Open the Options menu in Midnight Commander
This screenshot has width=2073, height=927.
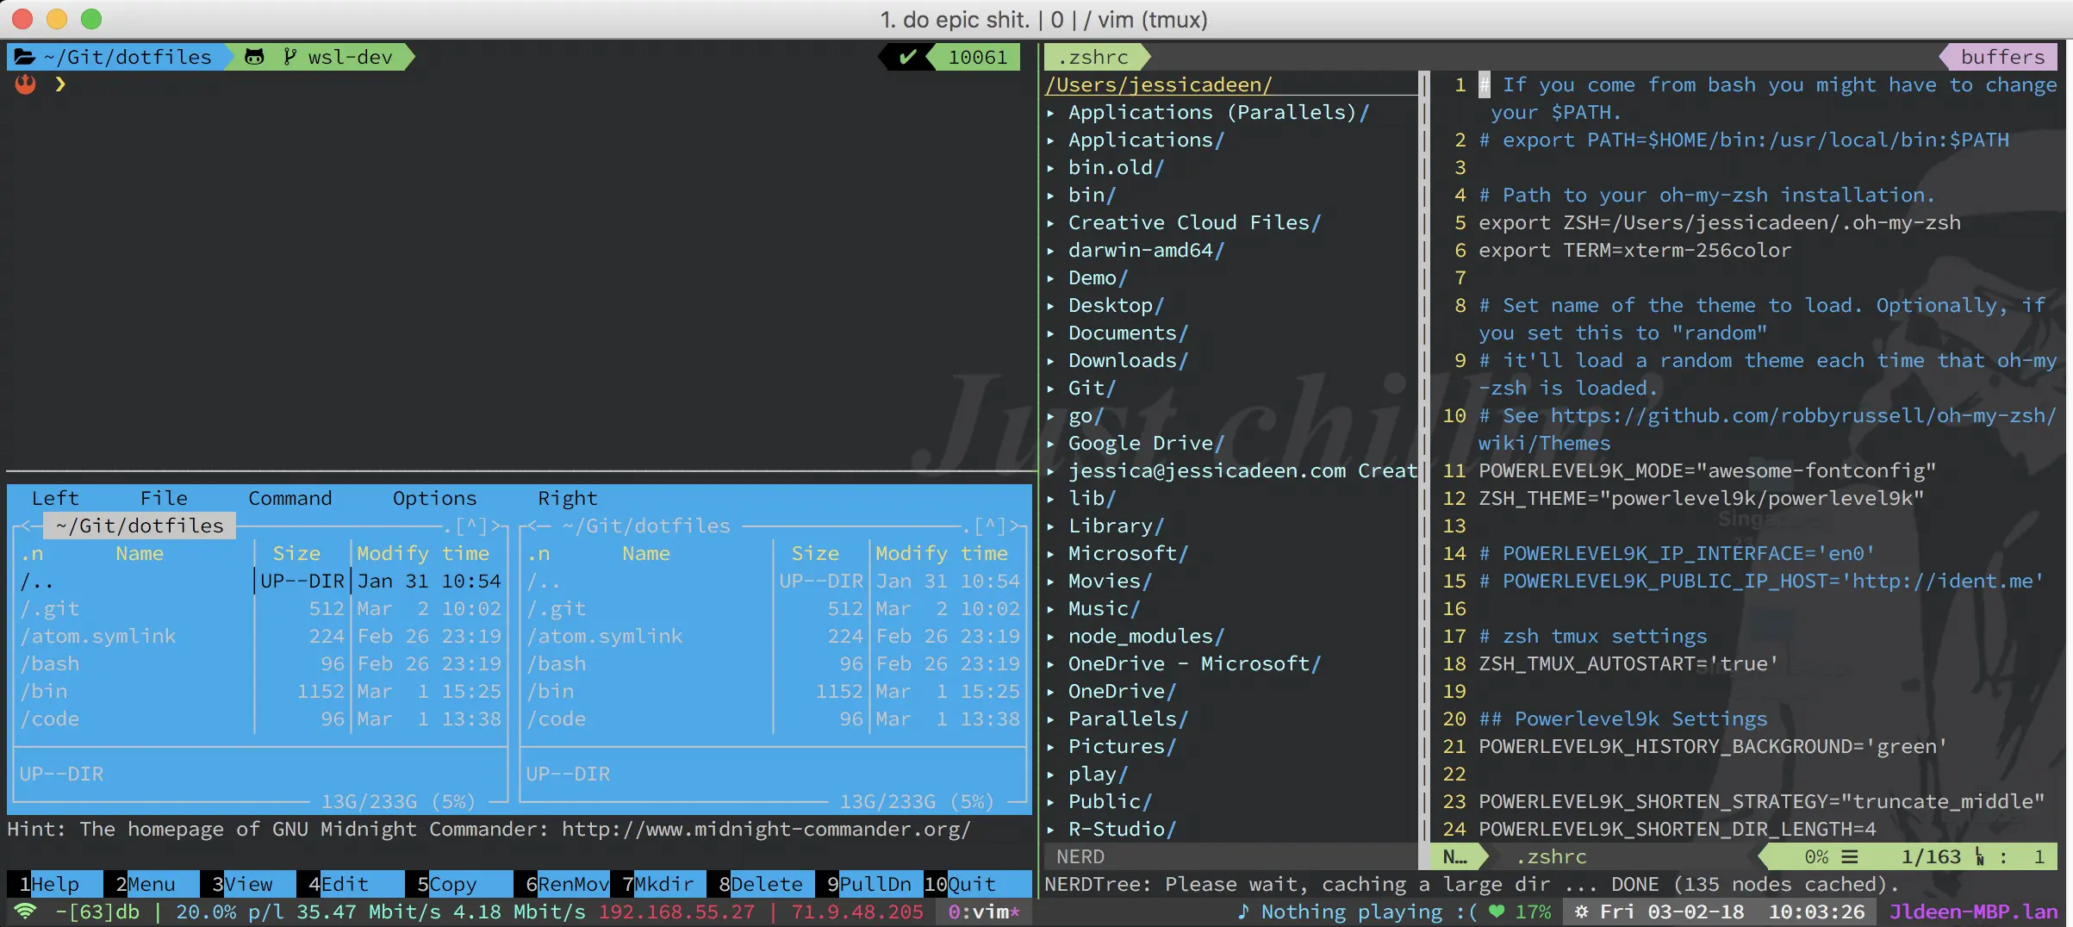pyautogui.click(x=434, y=498)
